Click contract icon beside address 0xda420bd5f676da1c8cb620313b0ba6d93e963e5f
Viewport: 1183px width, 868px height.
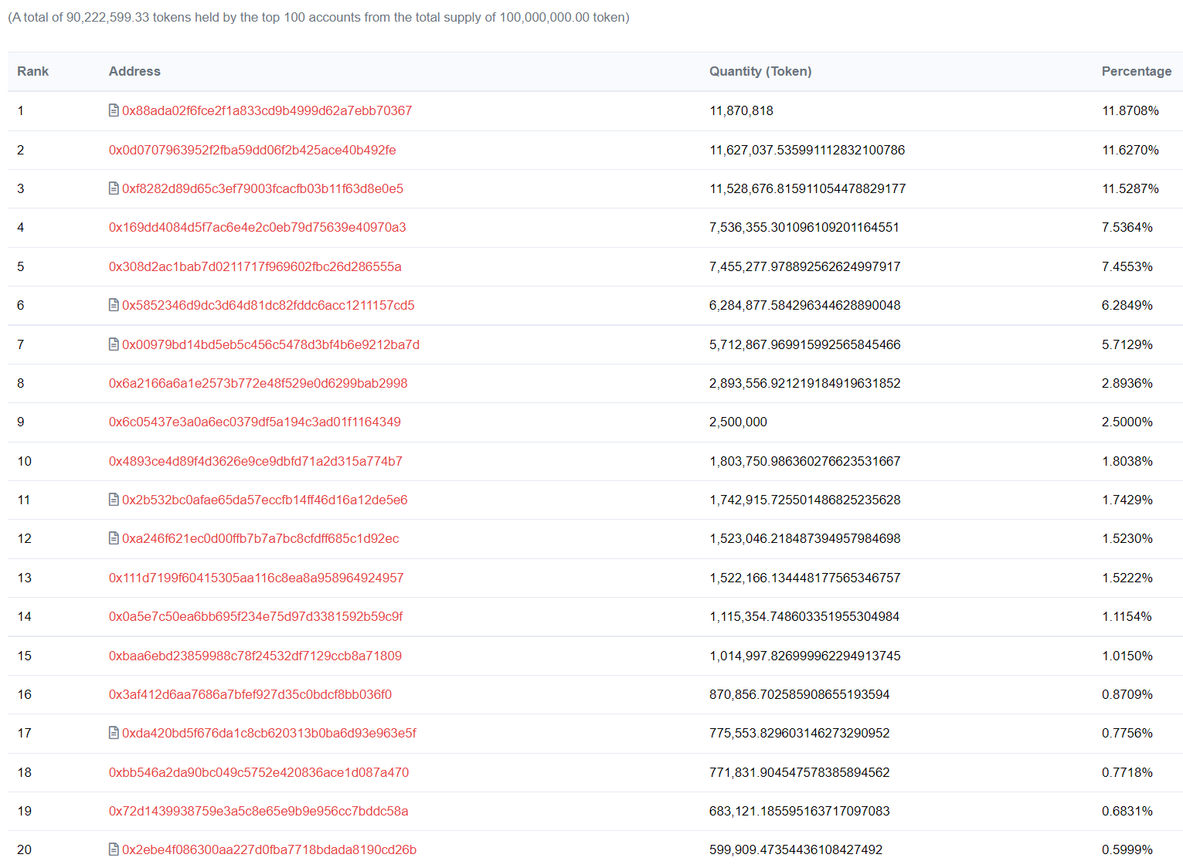[114, 733]
